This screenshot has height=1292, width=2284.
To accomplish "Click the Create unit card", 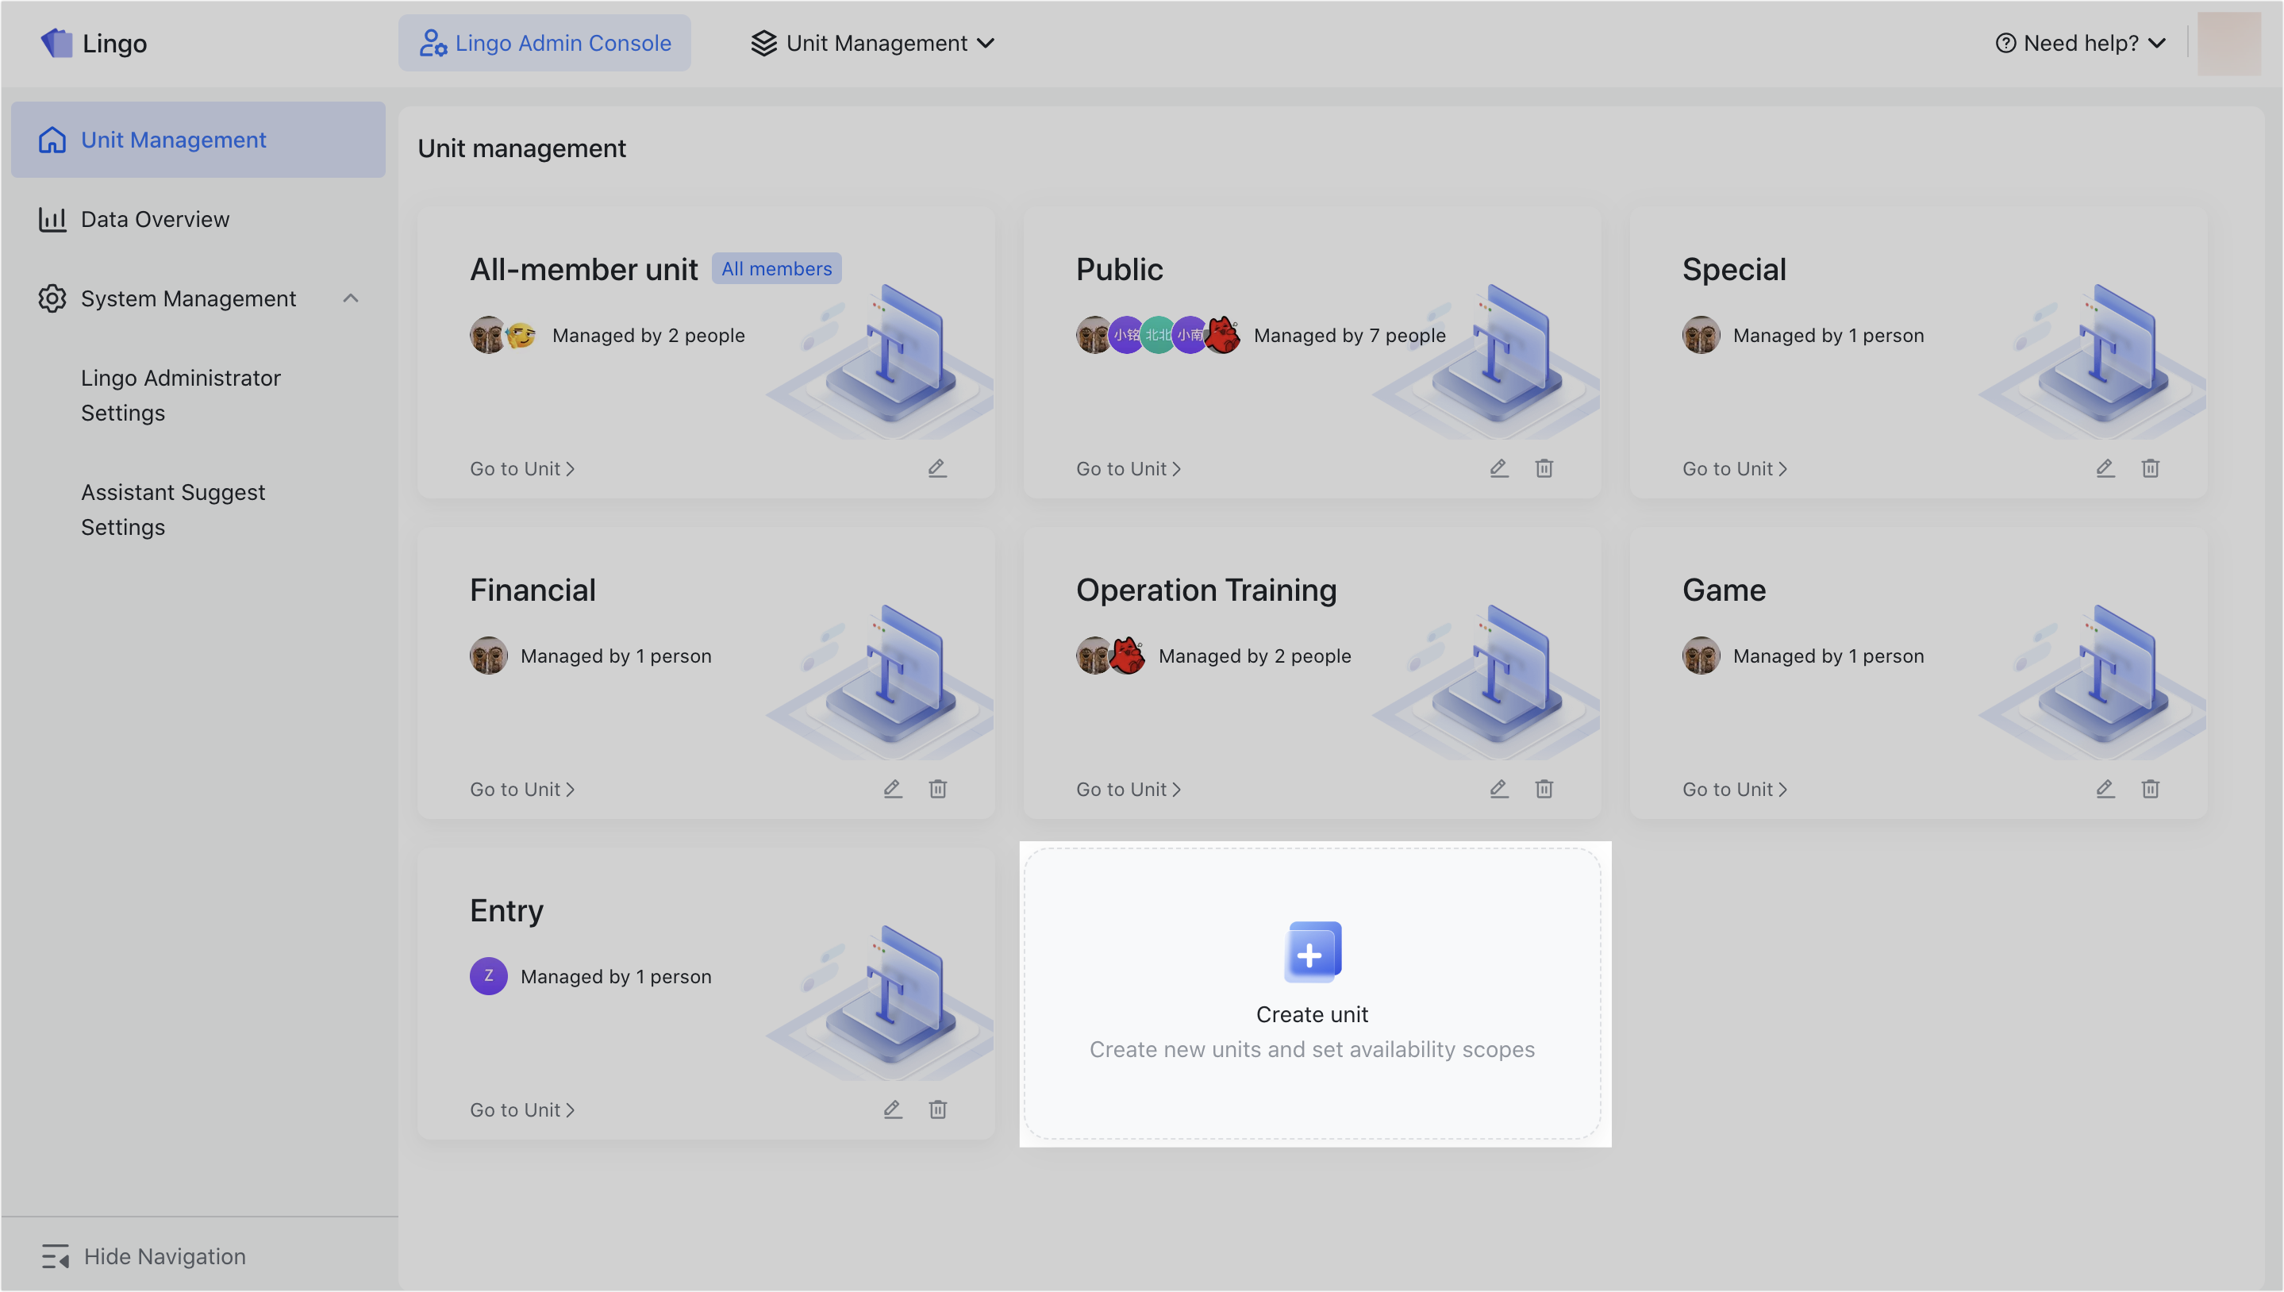I will [1313, 993].
